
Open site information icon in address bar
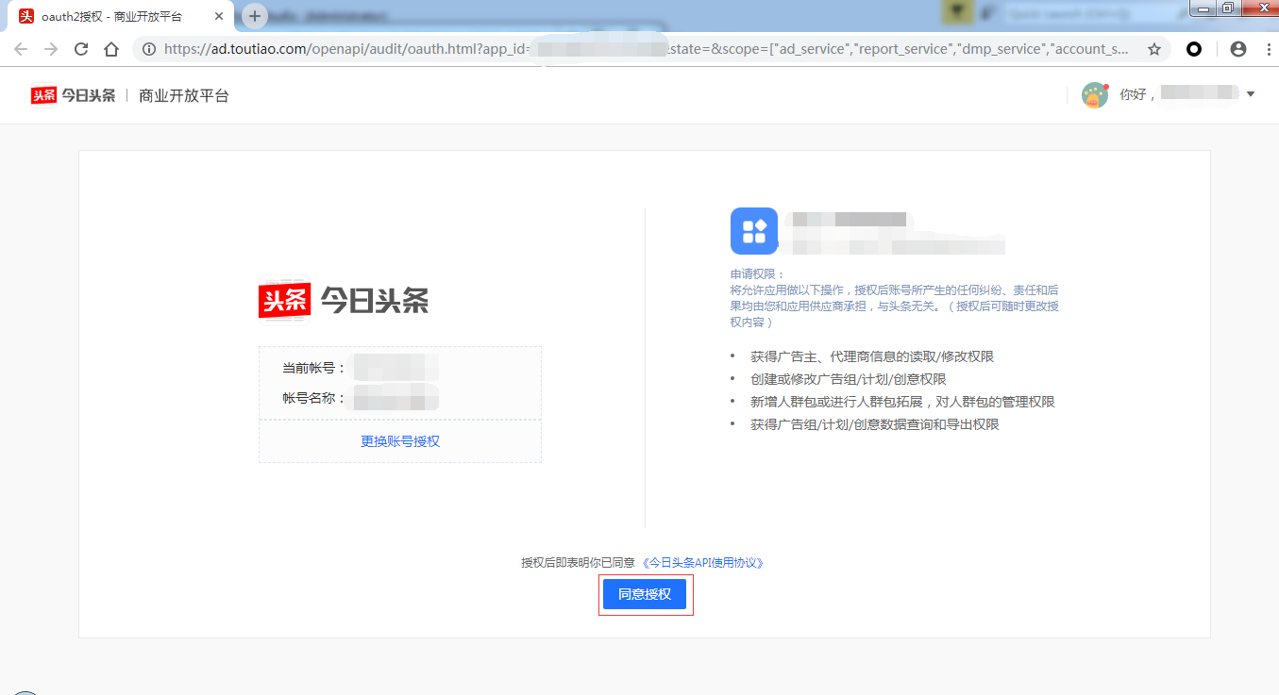tap(149, 49)
